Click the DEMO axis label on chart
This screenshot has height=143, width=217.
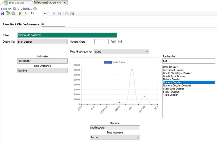(x=117, y=109)
